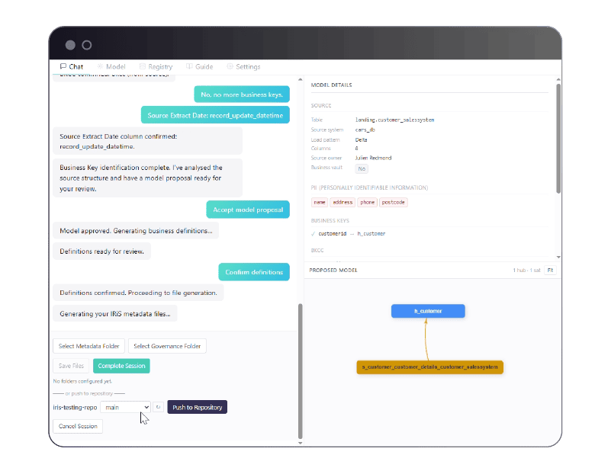Click the Business vault No badge
The image size is (611, 474).
362,168
